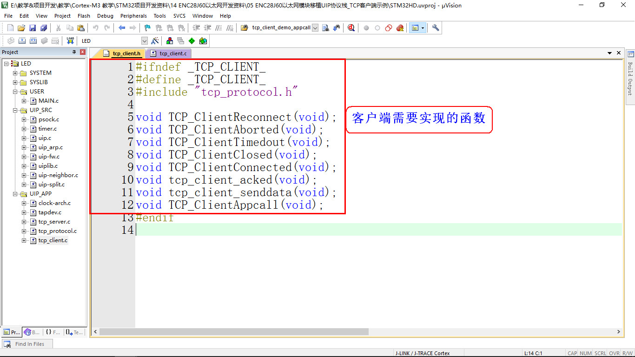Open the Peripherals menu
635x357 pixels.
[x=133, y=16]
